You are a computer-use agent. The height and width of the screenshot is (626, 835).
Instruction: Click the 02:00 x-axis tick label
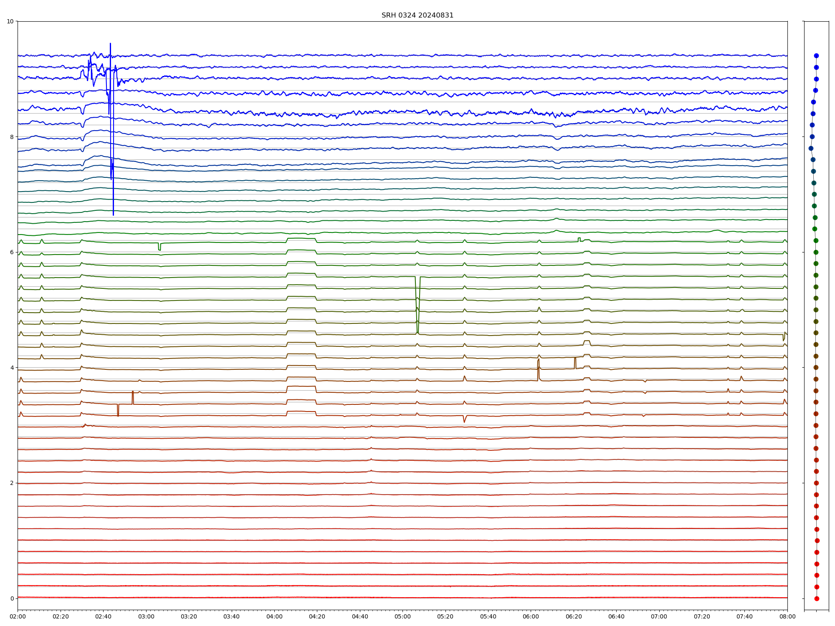click(x=18, y=616)
